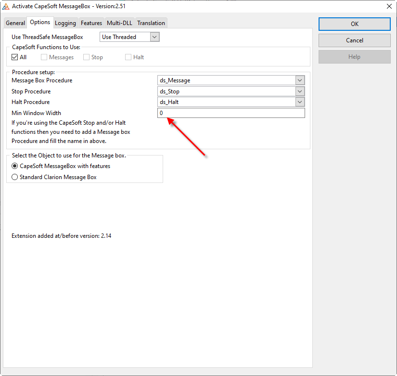Enable the Messages checkbox
The image size is (397, 376).
[x=44, y=57]
